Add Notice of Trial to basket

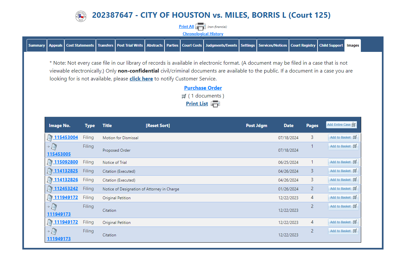pyautogui.click(x=343, y=162)
